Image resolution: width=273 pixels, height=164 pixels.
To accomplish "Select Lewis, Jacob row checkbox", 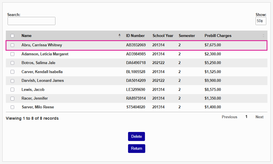I will tap(12, 89).
